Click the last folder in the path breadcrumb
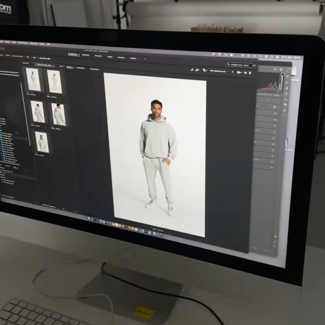The image size is (325, 325). pyautogui.click(x=45, y=58)
